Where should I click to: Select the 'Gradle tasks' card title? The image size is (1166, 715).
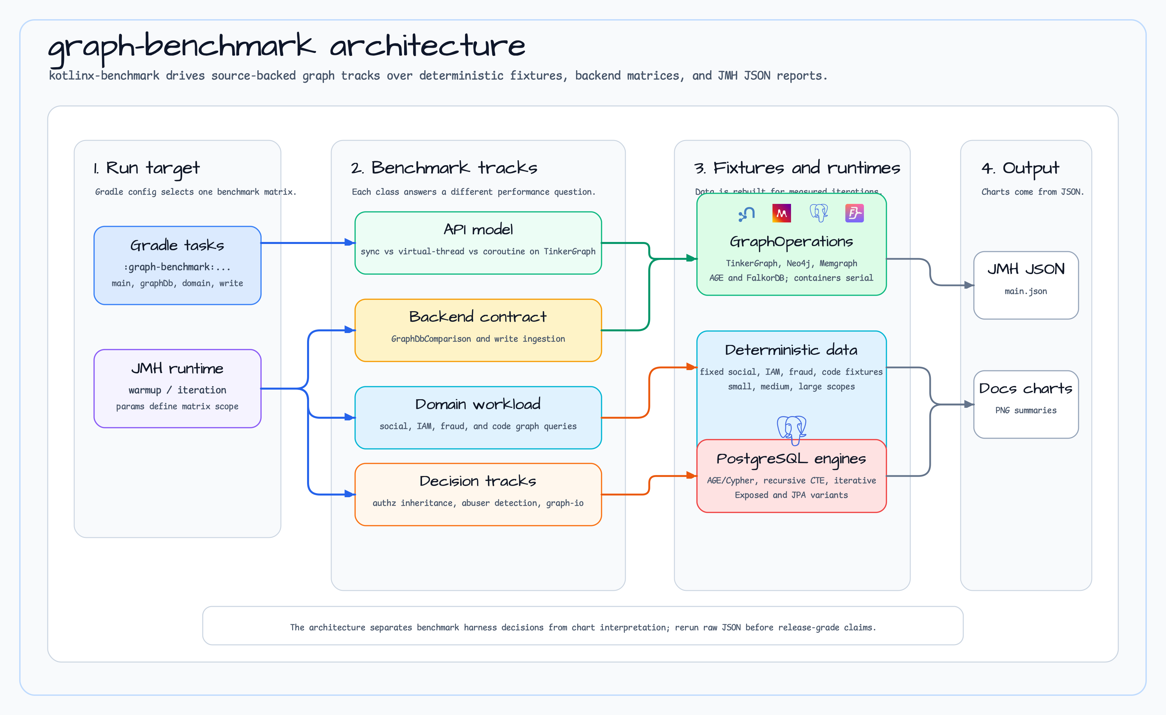[177, 245]
